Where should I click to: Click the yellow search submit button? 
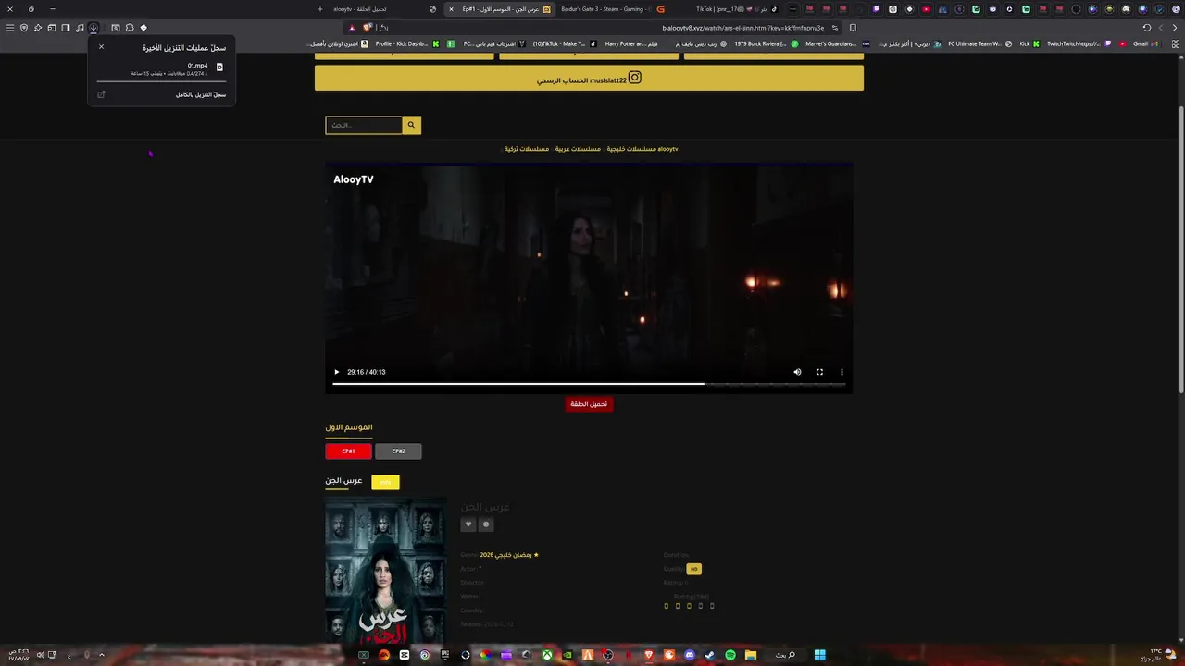click(x=411, y=125)
